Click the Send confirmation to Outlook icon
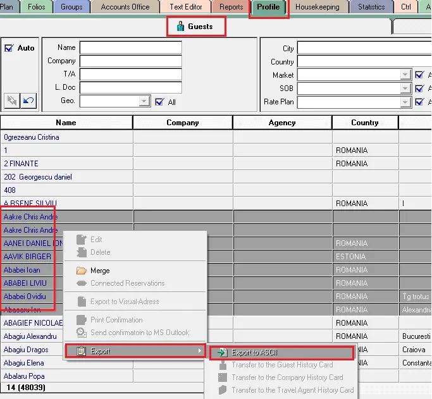The image size is (432, 399). coord(81,333)
